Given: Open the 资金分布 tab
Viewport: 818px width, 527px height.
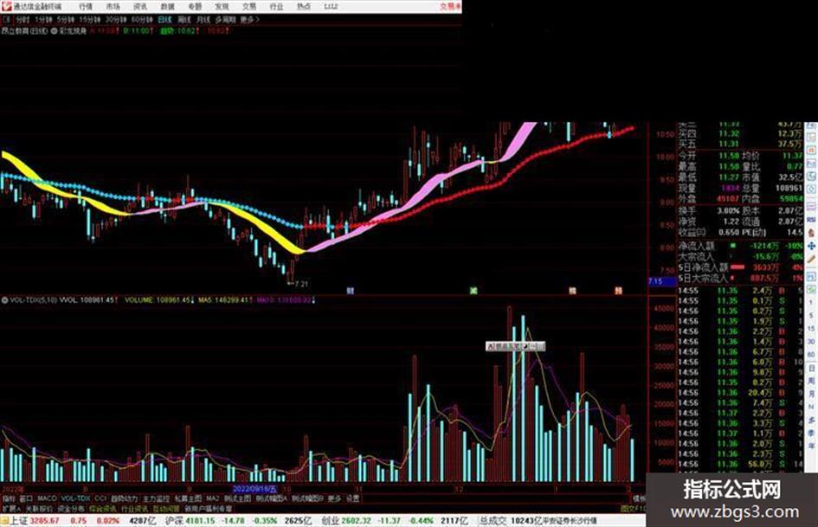Looking at the screenshot, I should pos(71,508).
